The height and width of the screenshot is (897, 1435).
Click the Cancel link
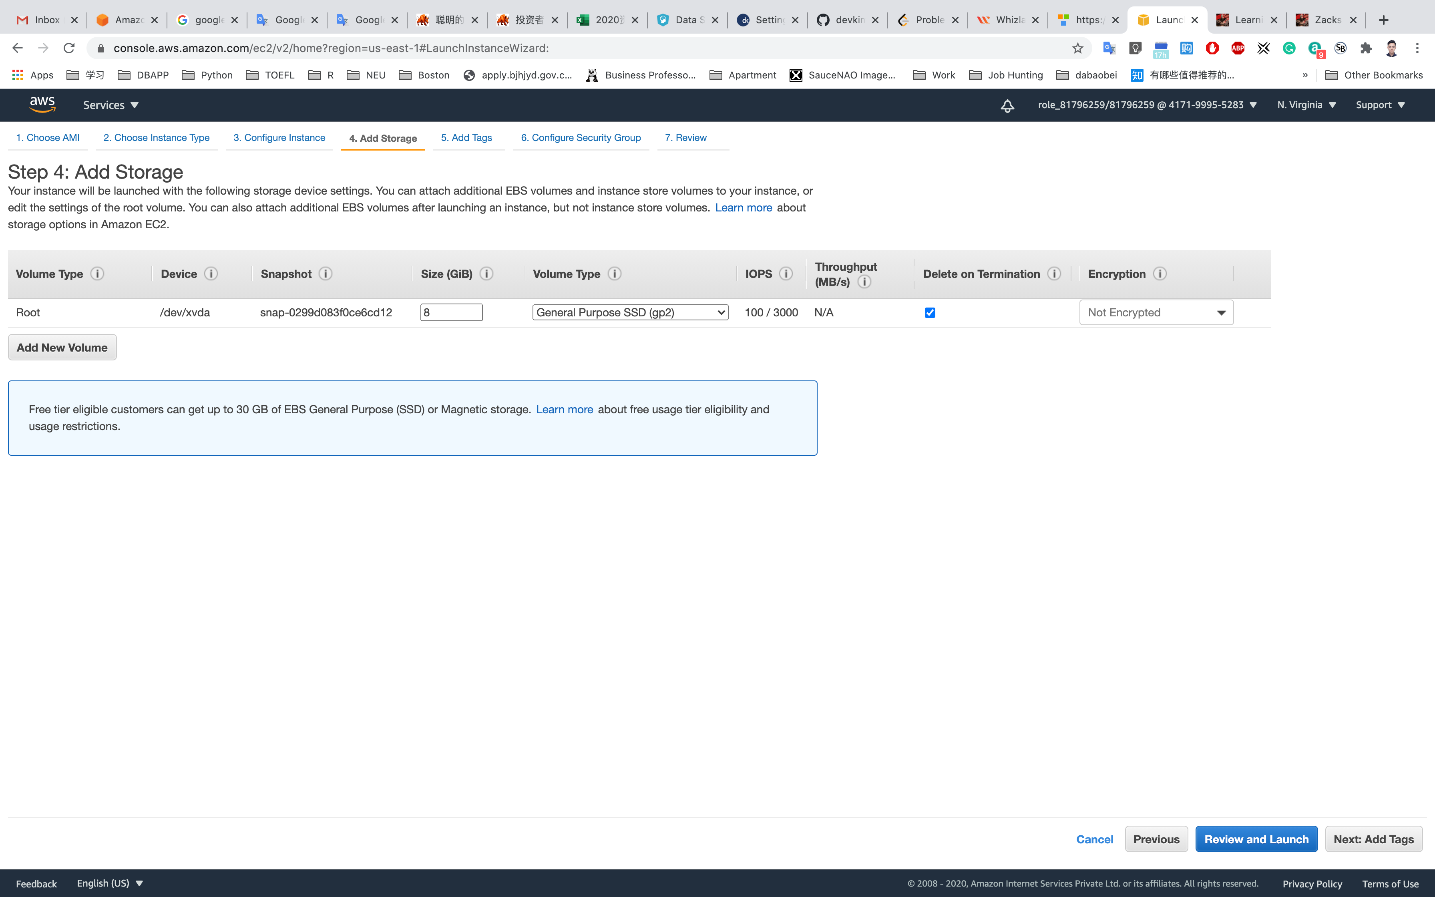pyautogui.click(x=1094, y=839)
